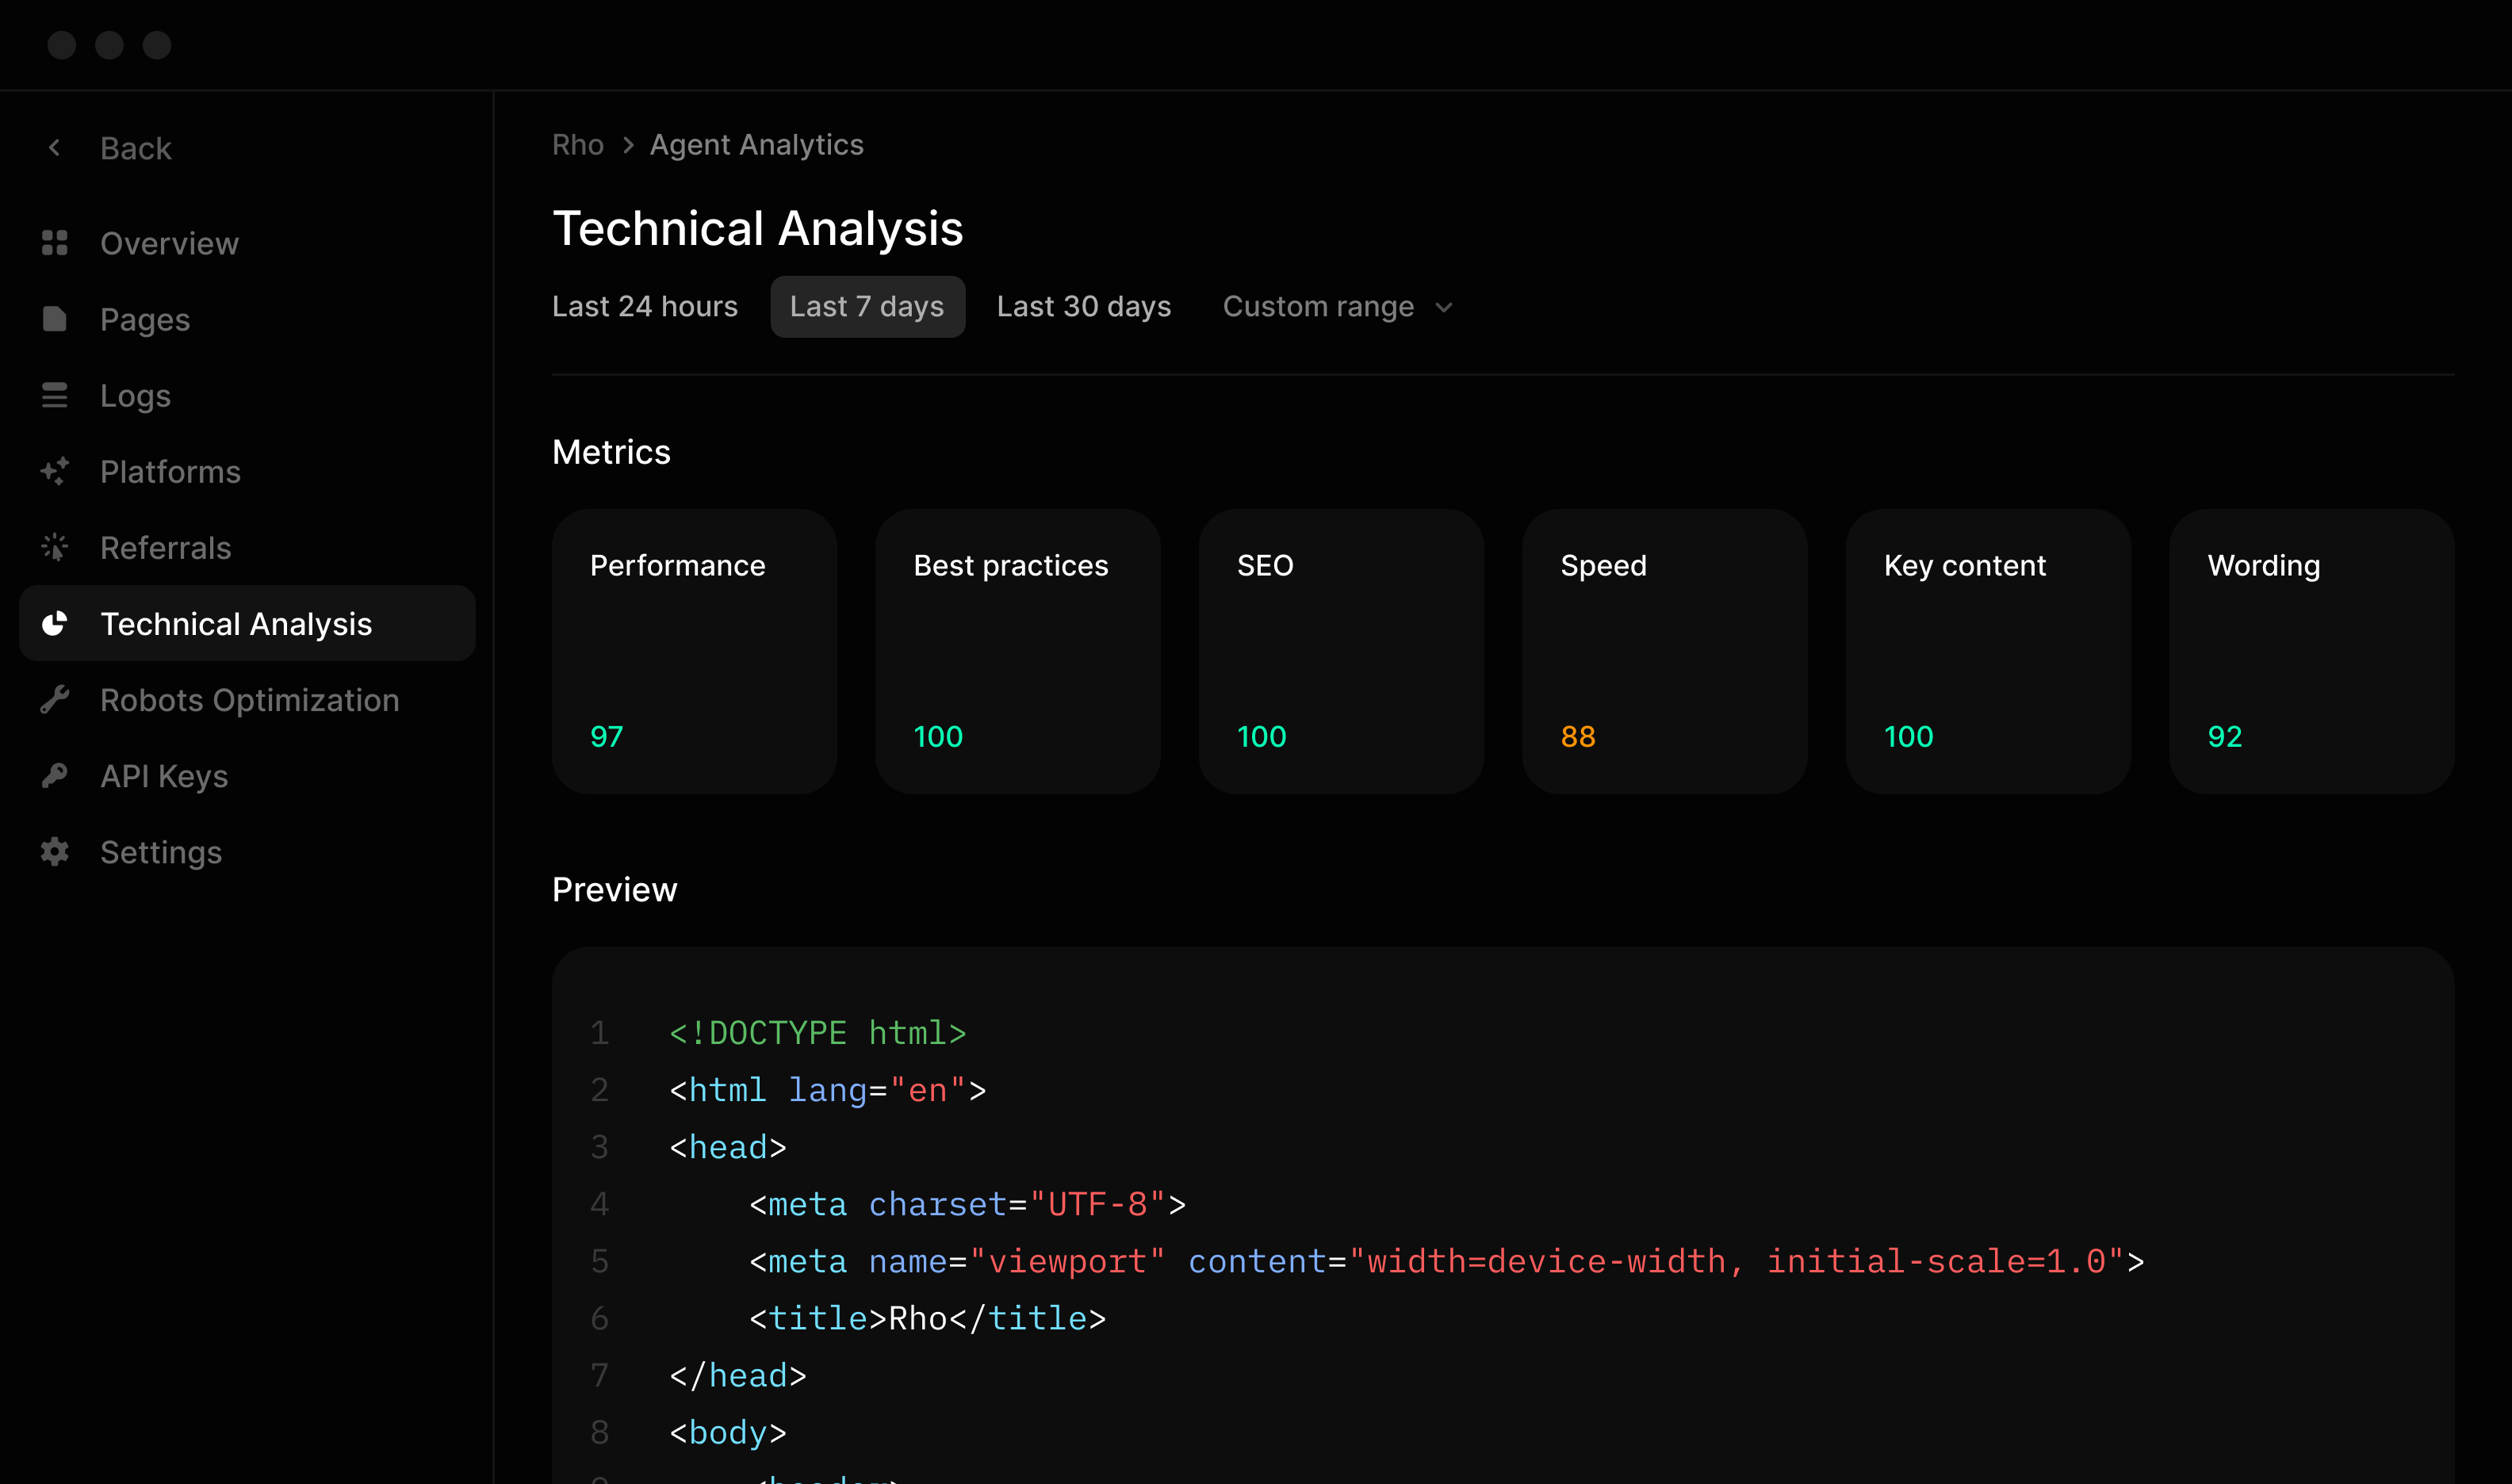The width and height of the screenshot is (2512, 1484).
Task: Click the Speed metric score 88
Action: pos(1577,735)
